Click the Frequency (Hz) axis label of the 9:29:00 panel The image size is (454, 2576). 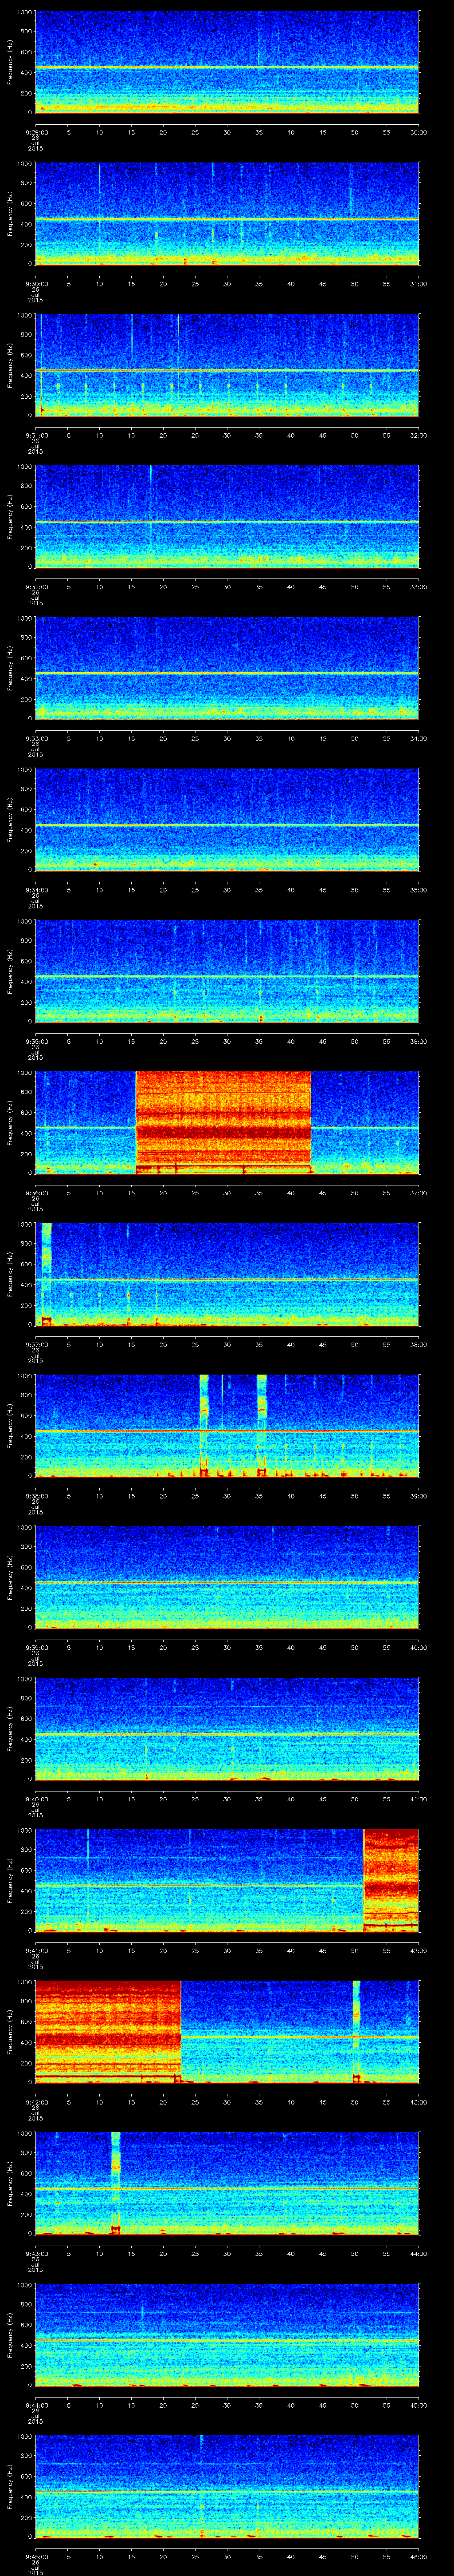pos(10,62)
